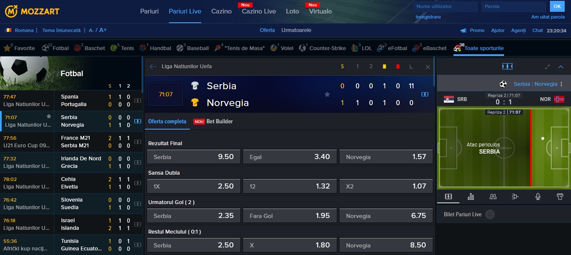Increase font size with A+
The image size is (571, 255).
(x=103, y=30)
